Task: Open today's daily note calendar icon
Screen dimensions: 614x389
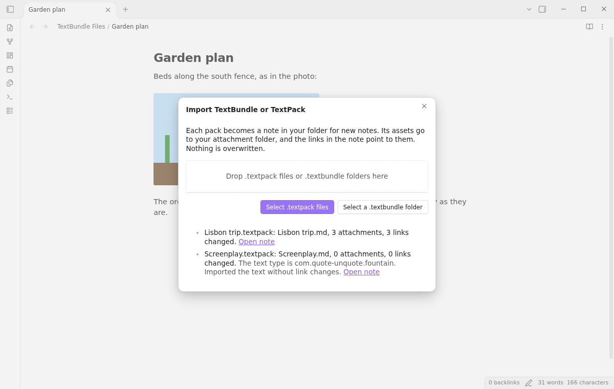Action: point(10,69)
